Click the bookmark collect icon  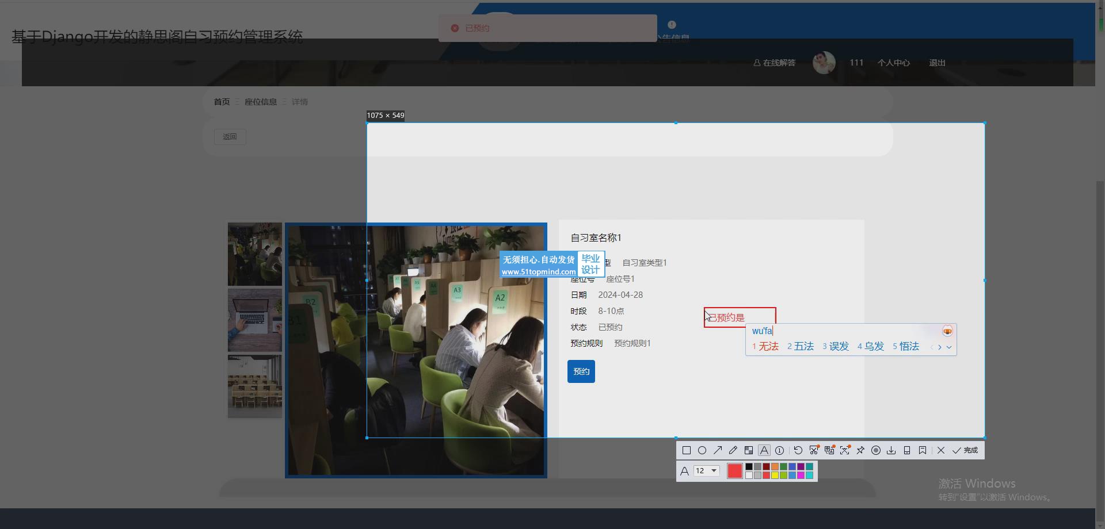click(923, 450)
